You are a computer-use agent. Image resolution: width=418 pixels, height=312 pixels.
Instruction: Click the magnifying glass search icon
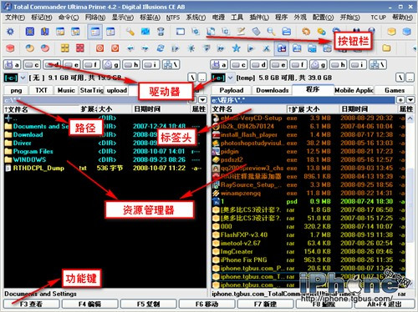tap(271, 32)
